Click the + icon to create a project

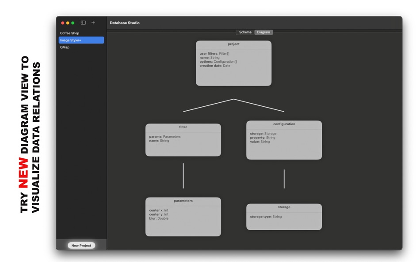pos(93,22)
